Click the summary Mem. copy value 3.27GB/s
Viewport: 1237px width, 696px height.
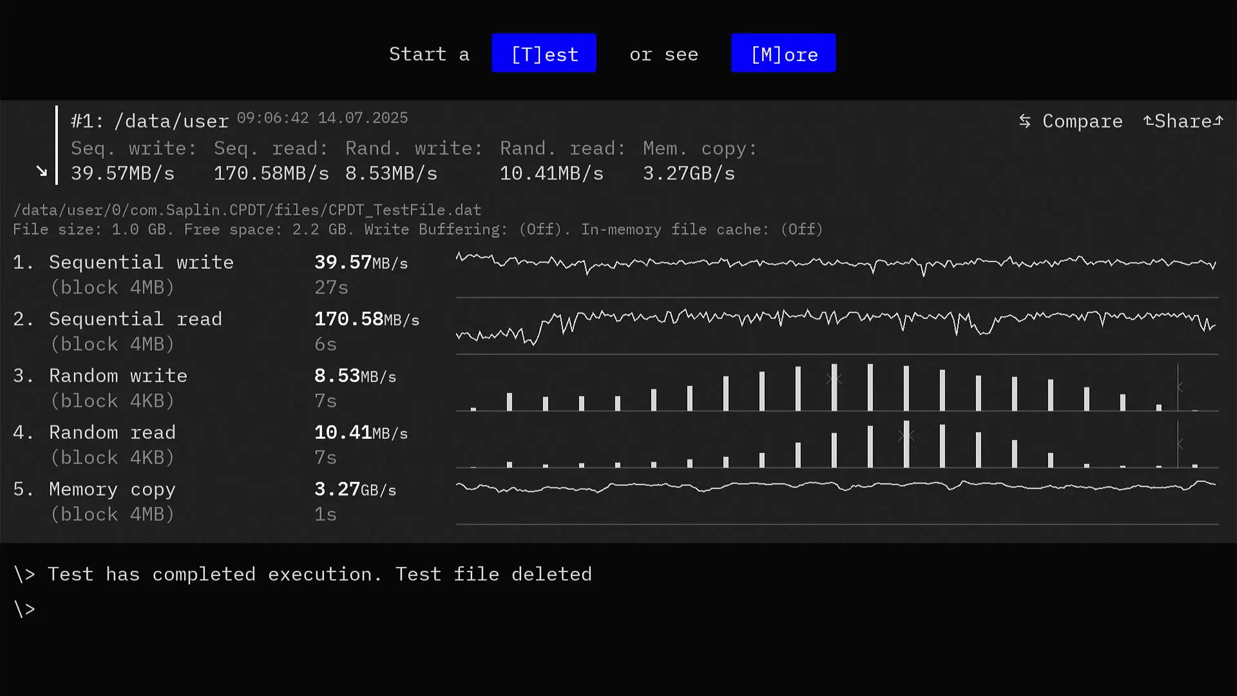689,173
